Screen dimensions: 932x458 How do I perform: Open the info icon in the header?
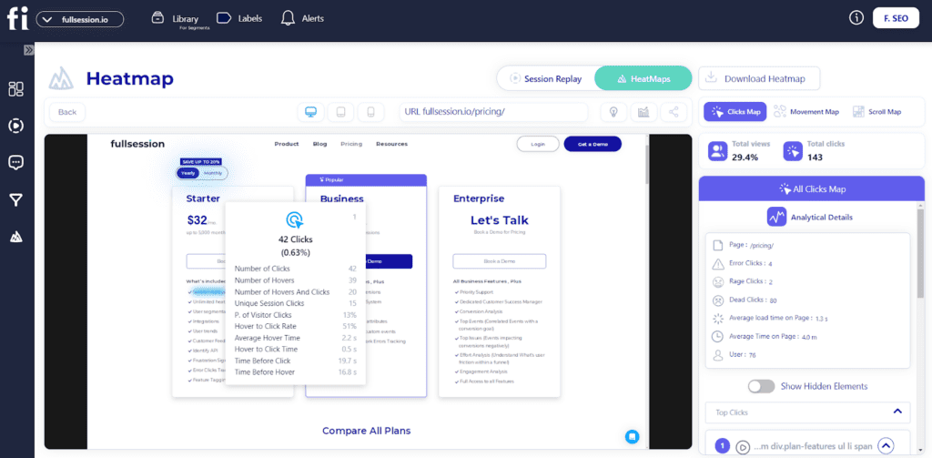(856, 17)
